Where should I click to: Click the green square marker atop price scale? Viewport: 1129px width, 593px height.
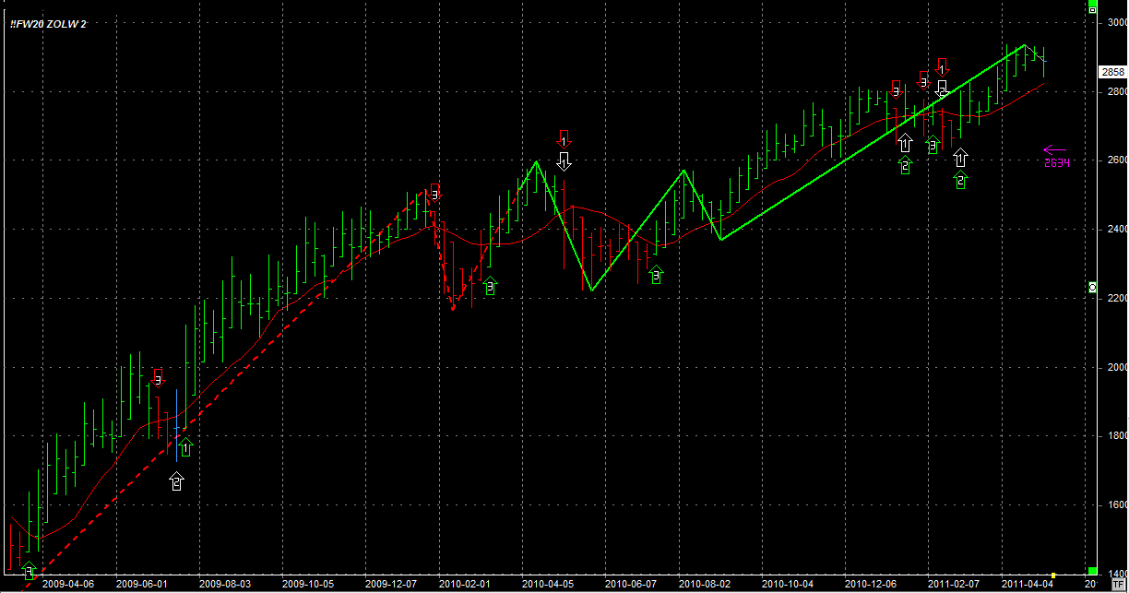1092,8
